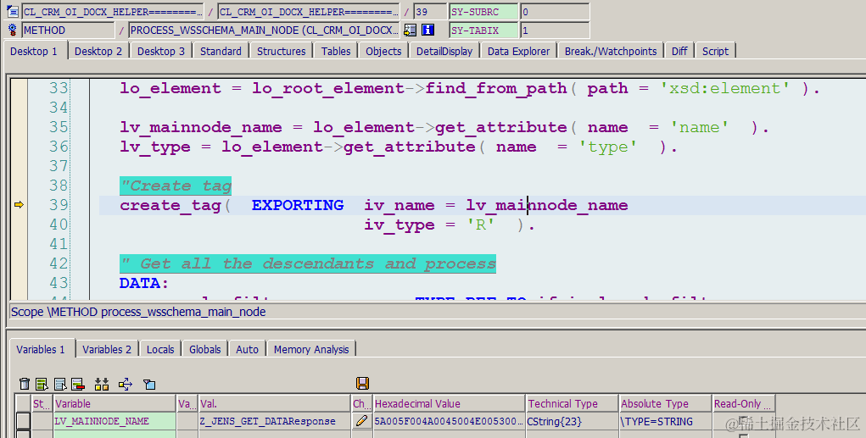Viewport: 866px width, 438px height.
Task: Click line number 35 in the editor
Action: (59, 127)
